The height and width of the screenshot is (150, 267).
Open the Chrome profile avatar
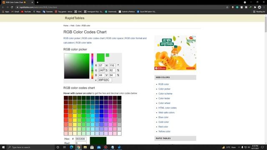(x=259, y=7)
